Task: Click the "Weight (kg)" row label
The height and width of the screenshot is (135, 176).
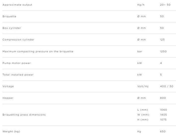Action: pyautogui.click(x=11, y=131)
